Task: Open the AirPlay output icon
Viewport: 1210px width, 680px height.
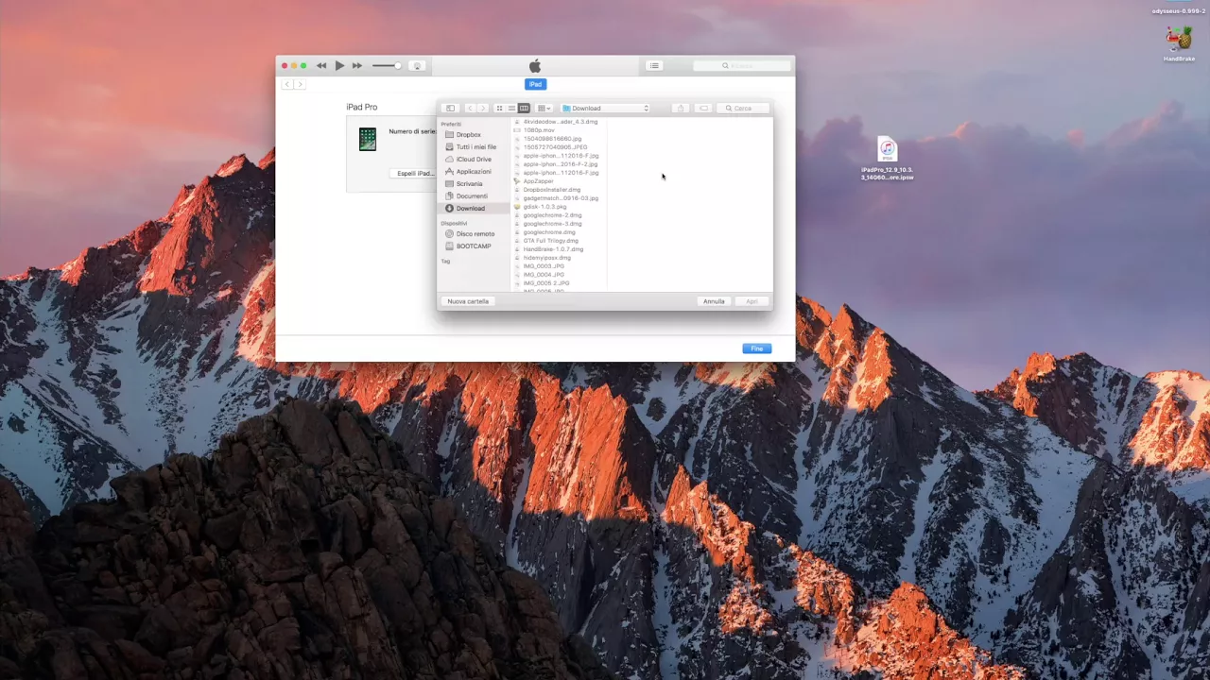Action: pyautogui.click(x=418, y=65)
